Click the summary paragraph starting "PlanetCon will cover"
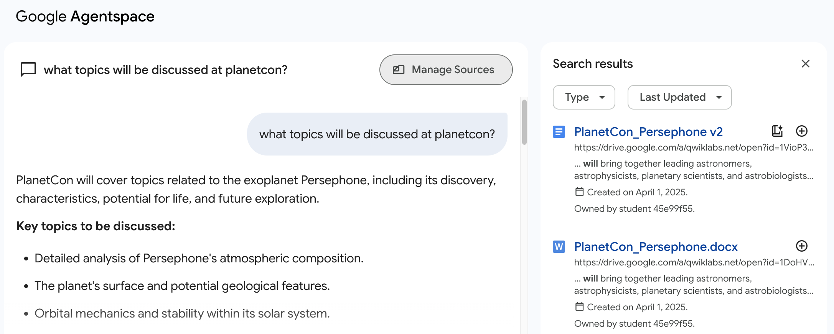834x334 pixels. click(256, 189)
